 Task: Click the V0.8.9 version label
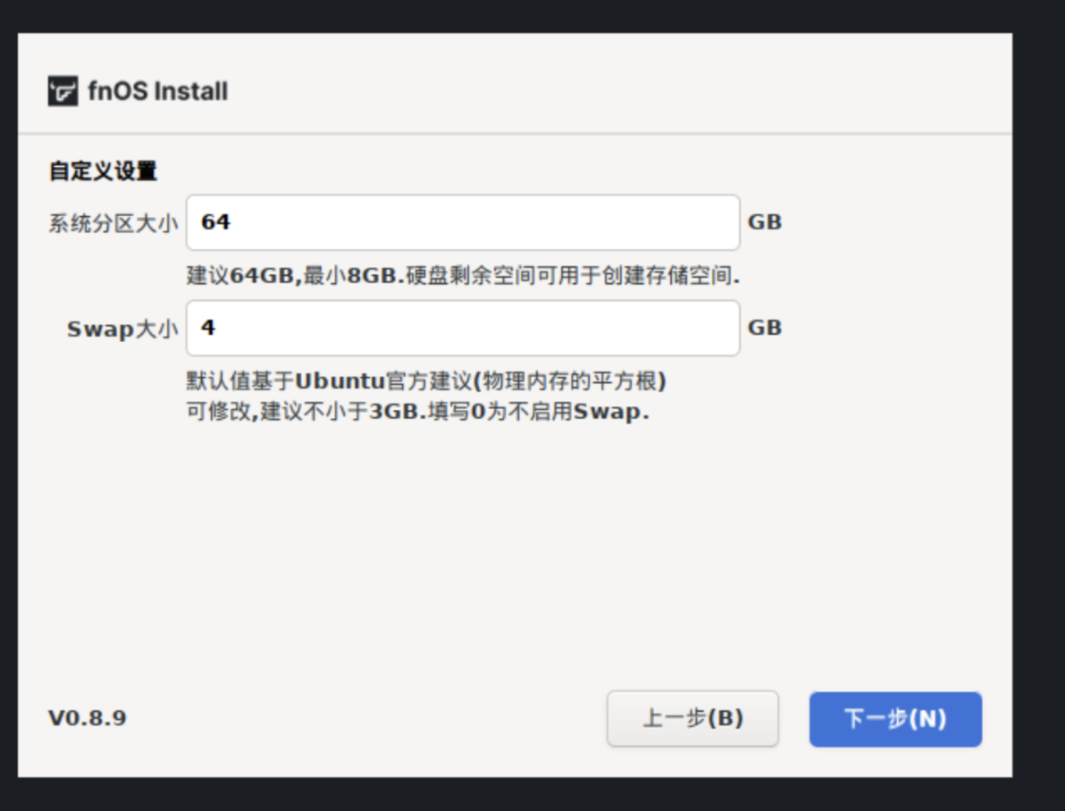coord(88,718)
